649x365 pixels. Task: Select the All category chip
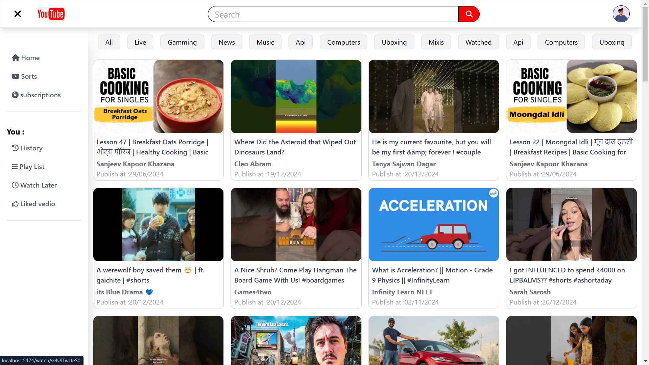pos(109,42)
